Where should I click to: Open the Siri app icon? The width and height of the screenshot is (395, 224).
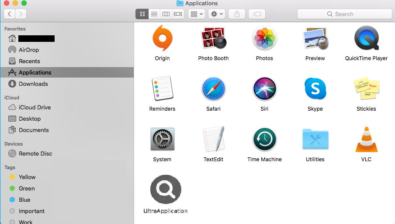click(x=264, y=89)
